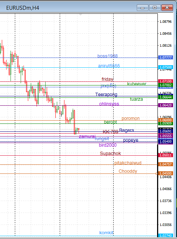177x239 pixels.
Task: Select the jax label on chart
Action: (108, 86)
